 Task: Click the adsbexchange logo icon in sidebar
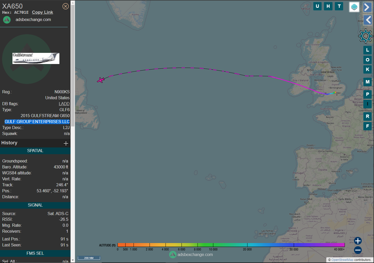[x=7, y=20]
